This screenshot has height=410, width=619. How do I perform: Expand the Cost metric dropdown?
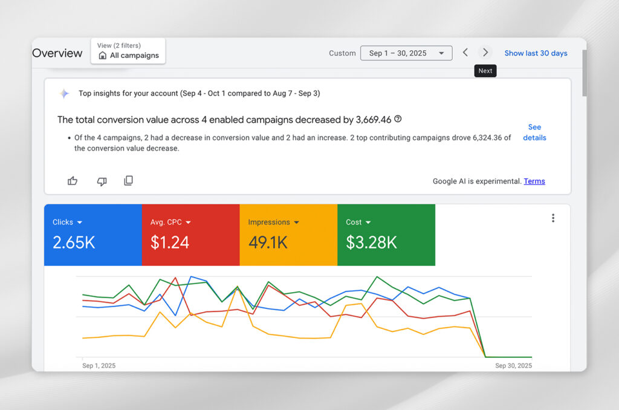tap(368, 223)
